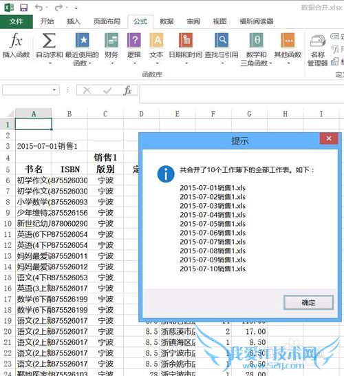Click the 版别 header cell
Screen dimensions: 344x376
pos(105,169)
